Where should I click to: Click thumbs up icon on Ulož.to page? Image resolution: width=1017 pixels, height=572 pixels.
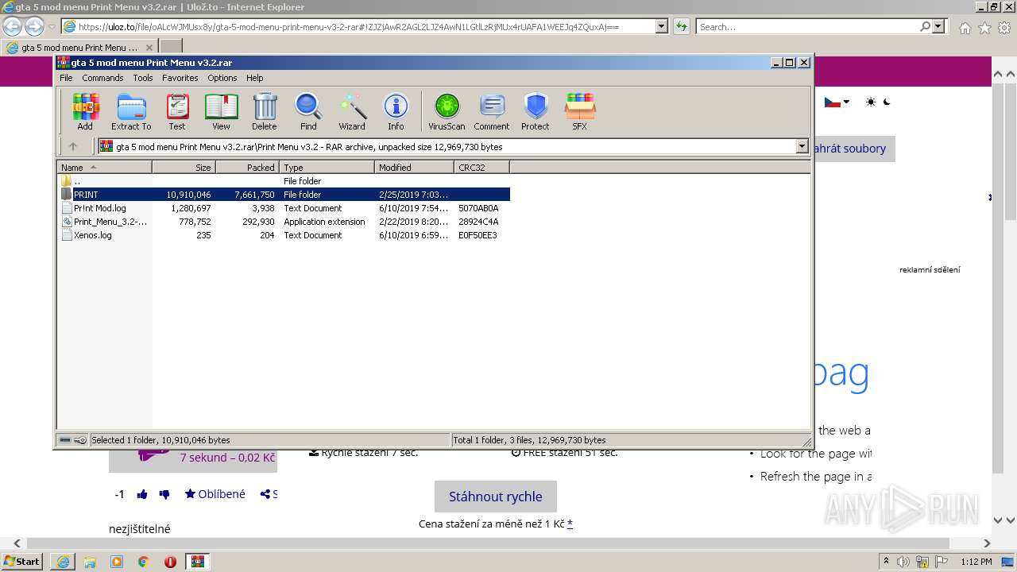point(142,494)
